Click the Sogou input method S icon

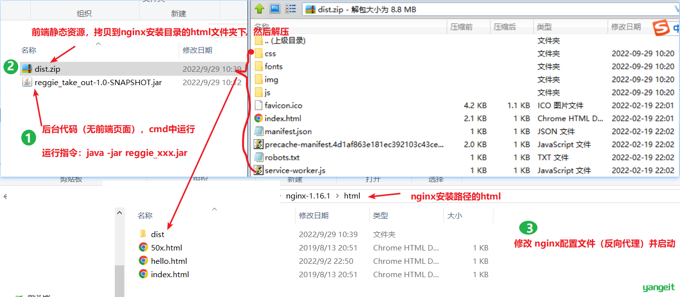coord(660,29)
